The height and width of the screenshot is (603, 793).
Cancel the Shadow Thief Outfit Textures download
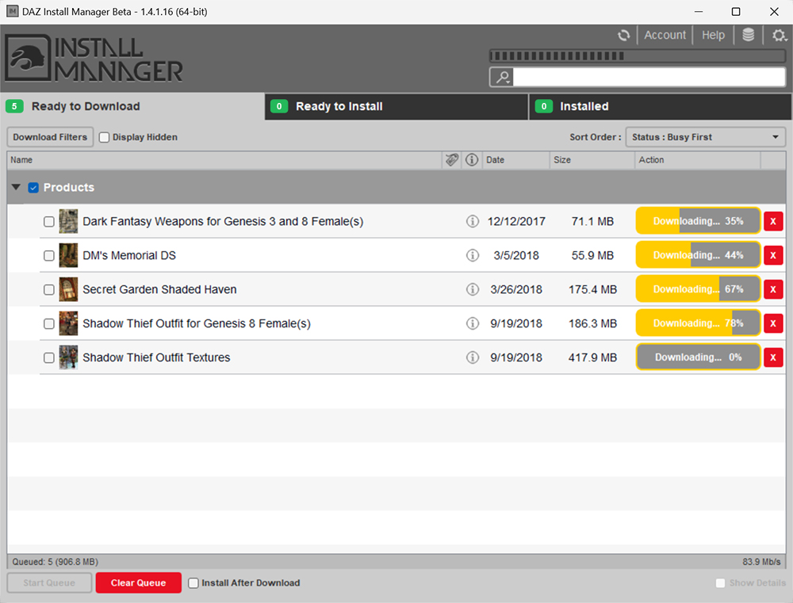[x=772, y=358]
